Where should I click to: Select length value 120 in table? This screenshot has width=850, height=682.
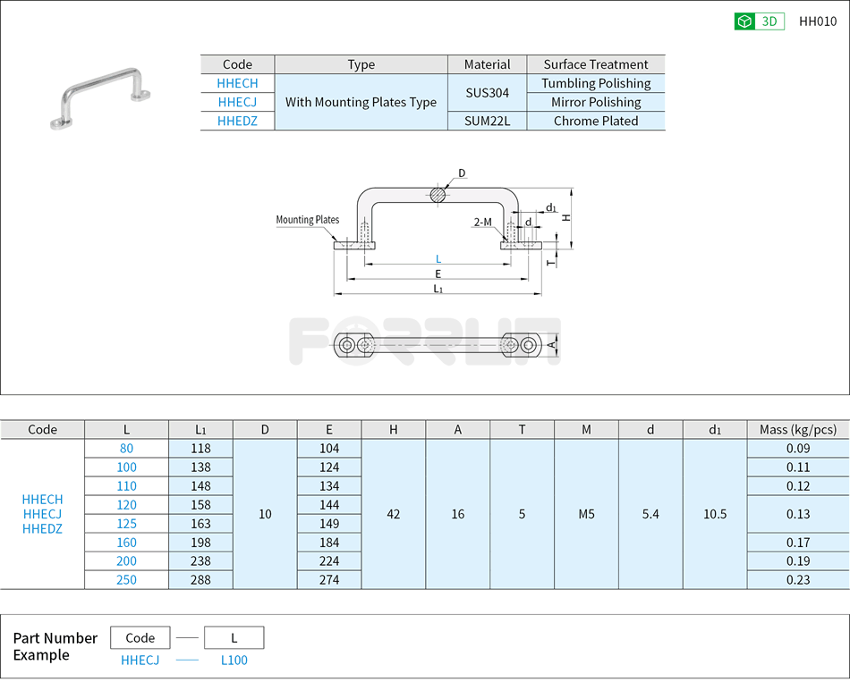(x=126, y=504)
